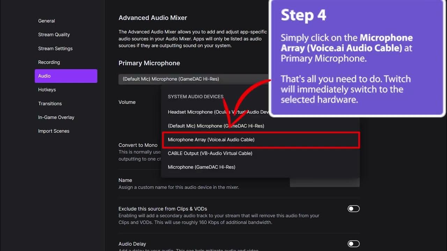Viewport: 447px width, 251px height.
Task: Select Microphone Array (Voice.ai Audio Cable)
Action: (261, 140)
